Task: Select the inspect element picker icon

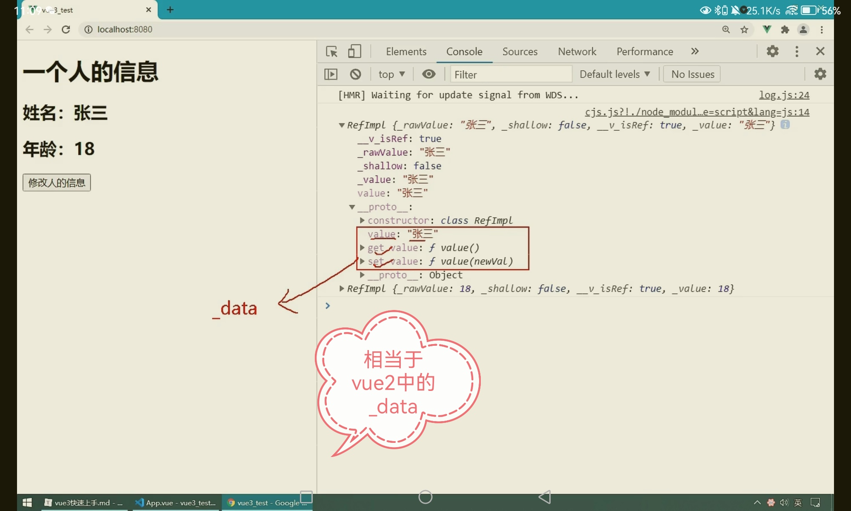Action: pyautogui.click(x=331, y=52)
